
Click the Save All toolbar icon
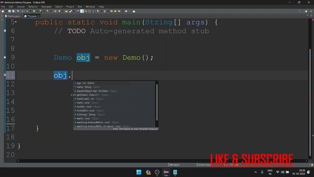point(13,11)
